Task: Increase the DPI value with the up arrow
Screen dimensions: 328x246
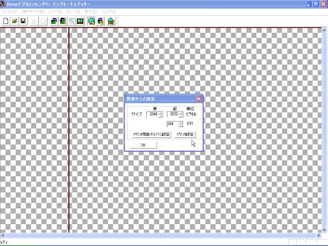Action: (x=180, y=122)
